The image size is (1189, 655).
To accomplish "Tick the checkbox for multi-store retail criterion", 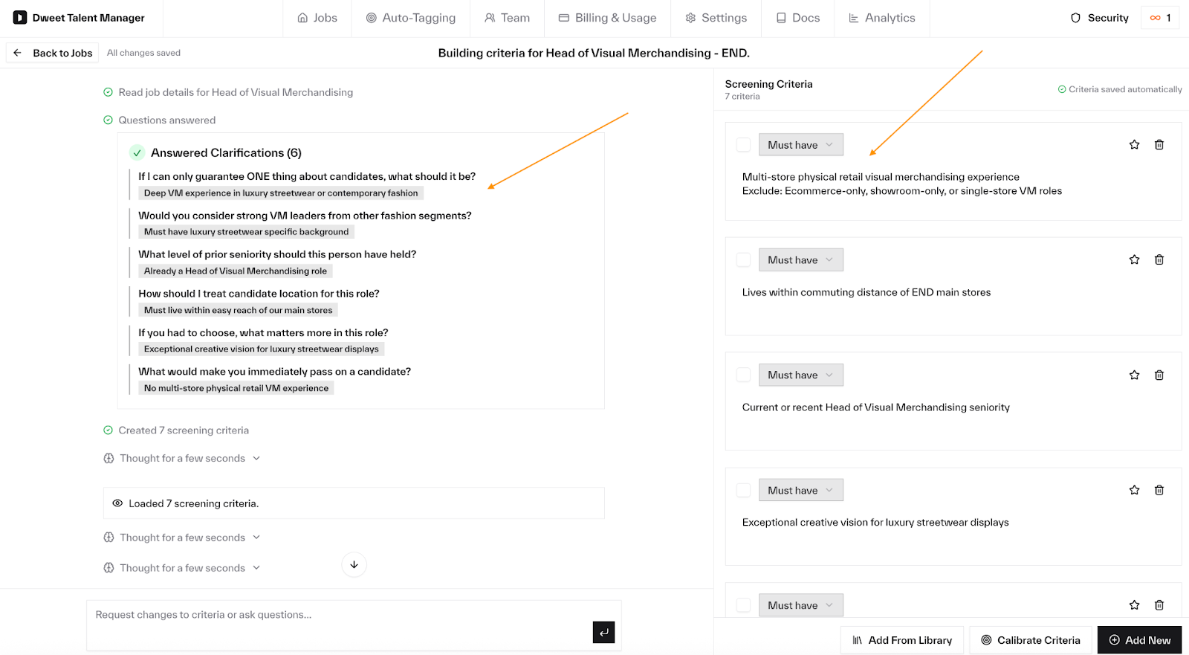I will point(743,145).
